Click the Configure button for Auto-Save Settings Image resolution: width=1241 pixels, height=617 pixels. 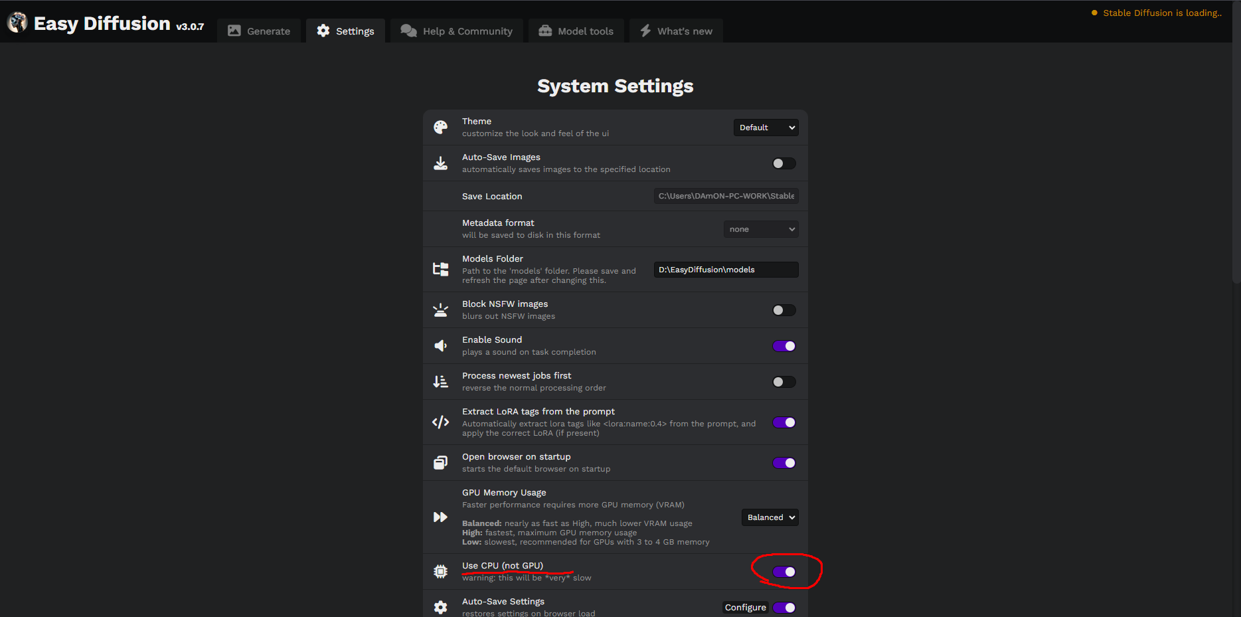click(745, 607)
